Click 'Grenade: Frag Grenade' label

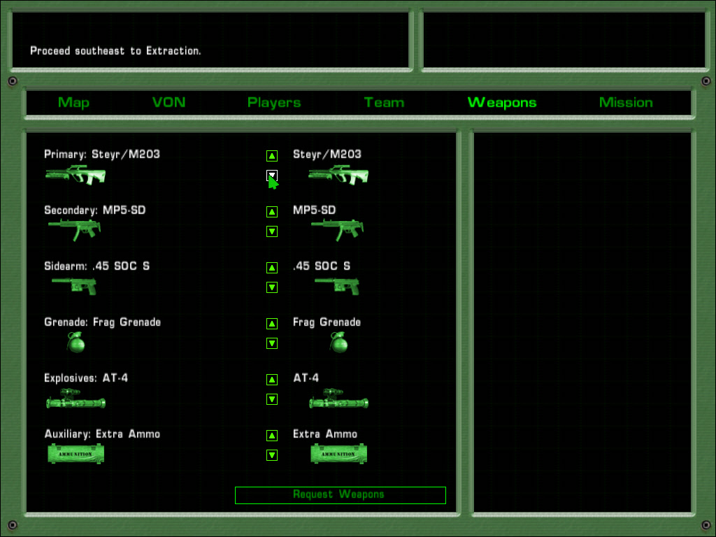pyautogui.click(x=102, y=322)
